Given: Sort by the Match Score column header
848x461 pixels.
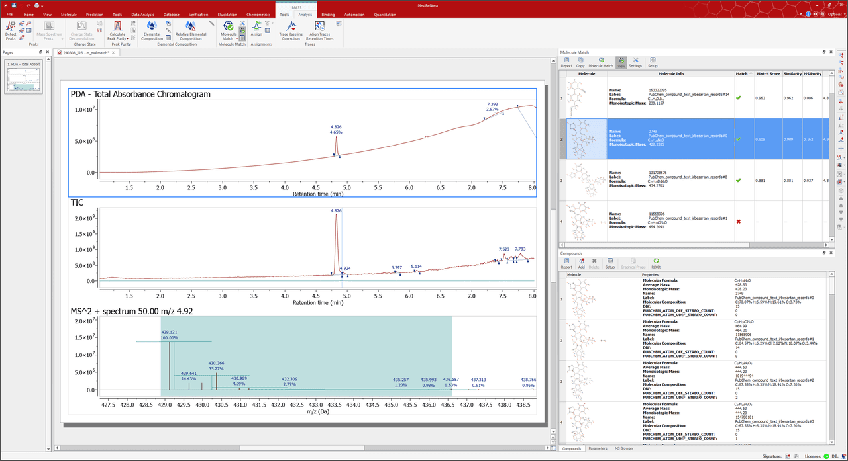Looking at the screenshot, I should tap(768, 74).
